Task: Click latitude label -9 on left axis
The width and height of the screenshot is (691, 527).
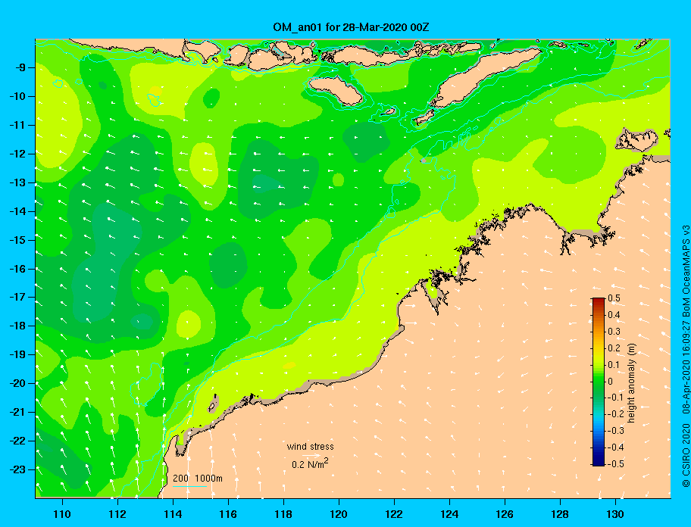Action: coord(22,67)
